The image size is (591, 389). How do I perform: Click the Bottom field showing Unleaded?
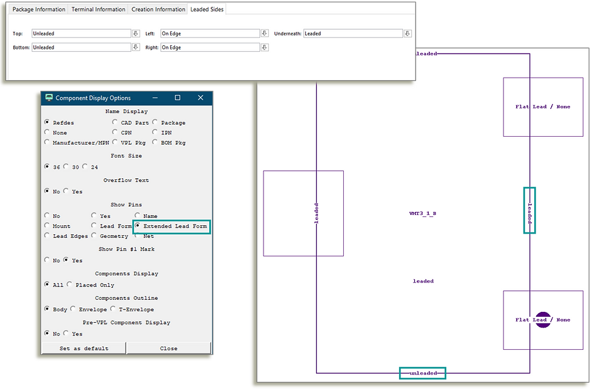pyautogui.click(x=81, y=48)
